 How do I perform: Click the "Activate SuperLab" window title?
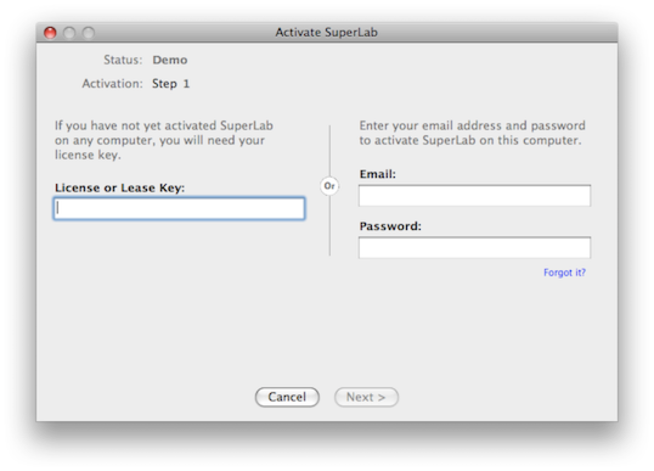pos(326,33)
